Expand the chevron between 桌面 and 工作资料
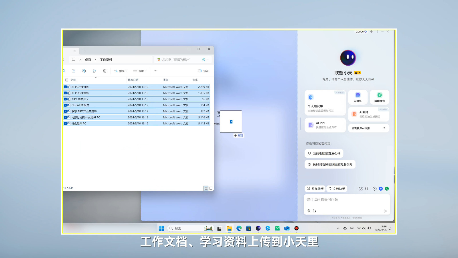The height and width of the screenshot is (258, 458). click(x=95, y=60)
